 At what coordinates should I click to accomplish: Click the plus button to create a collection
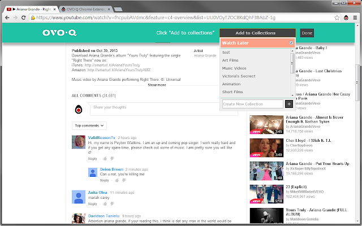[x=289, y=104]
